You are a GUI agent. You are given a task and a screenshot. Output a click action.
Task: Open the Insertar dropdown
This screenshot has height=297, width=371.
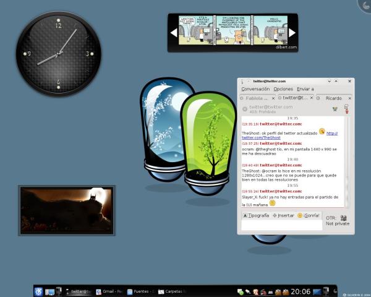283,215
